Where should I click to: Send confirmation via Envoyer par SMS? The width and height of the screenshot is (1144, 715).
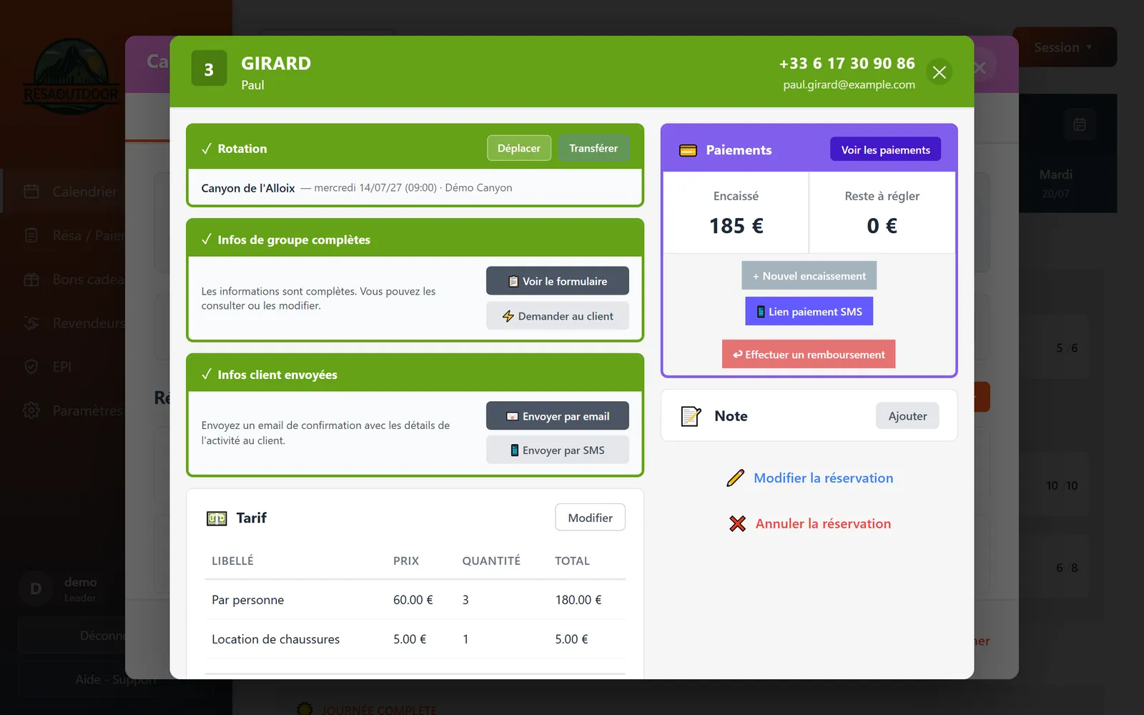(x=558, y=450)
